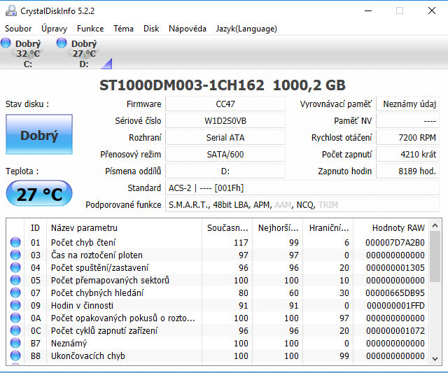Click the CrystalDiskInfo app icon in title bar

pyautogui.click(x=10, y=10)
